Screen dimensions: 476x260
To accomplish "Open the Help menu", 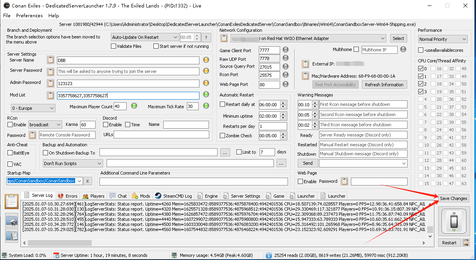I will click(54, 15).
